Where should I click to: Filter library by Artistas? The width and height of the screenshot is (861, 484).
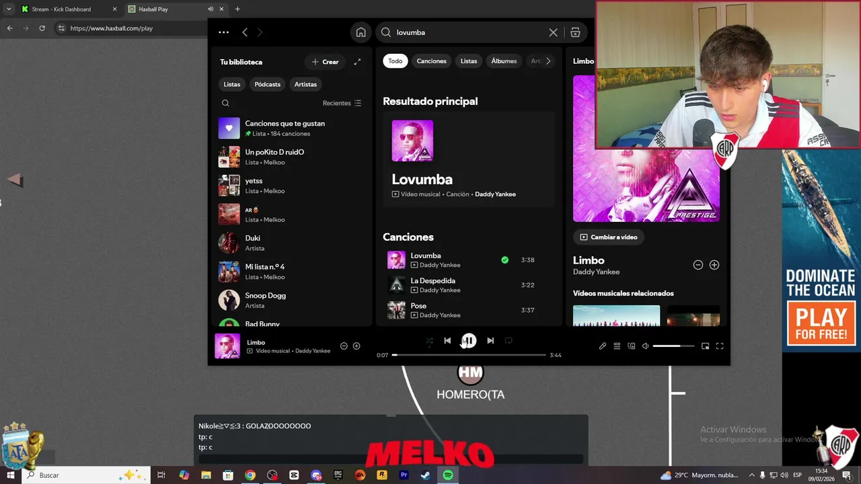pyautogui.click(x=305, y=84)
